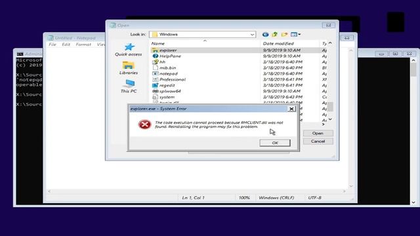Screen dimensions: 420x236
Task: Expand the Look in Windows dropdown
Action: (x=252, y=35)
